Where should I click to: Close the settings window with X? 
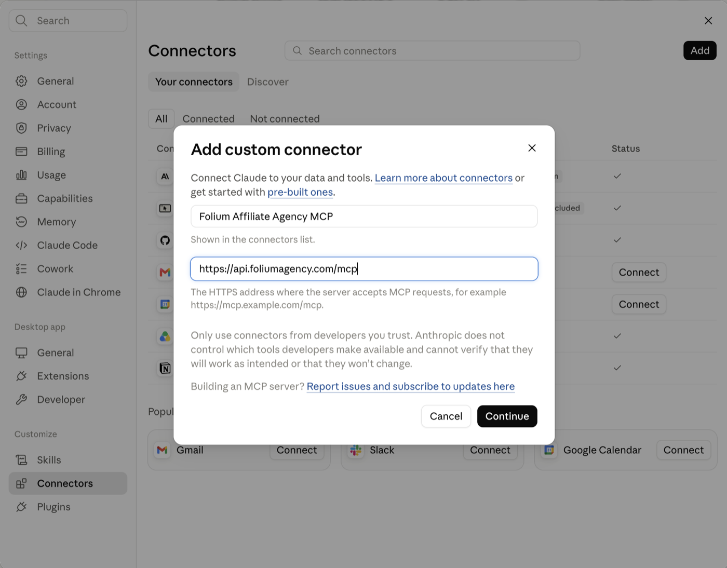tap(708, 21)
